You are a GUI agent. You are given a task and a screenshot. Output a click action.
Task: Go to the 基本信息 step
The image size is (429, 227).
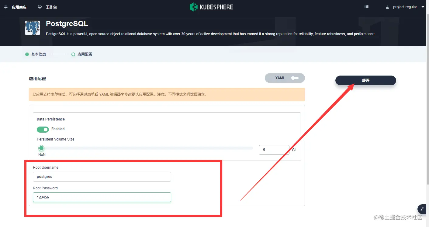[36, 54]
